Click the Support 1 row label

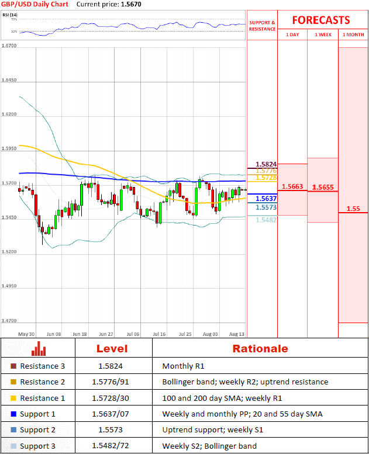[x=37, y=414]
